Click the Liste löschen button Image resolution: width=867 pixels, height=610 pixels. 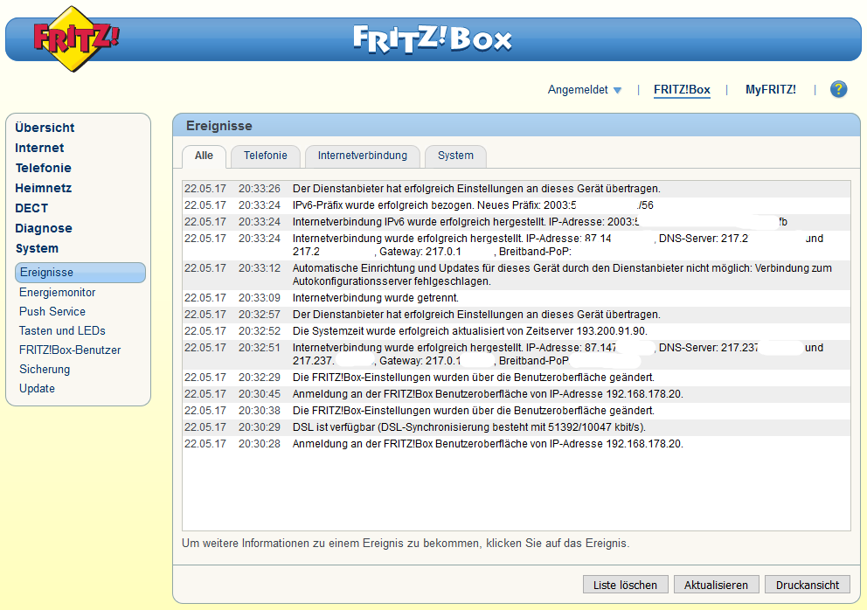626,585
